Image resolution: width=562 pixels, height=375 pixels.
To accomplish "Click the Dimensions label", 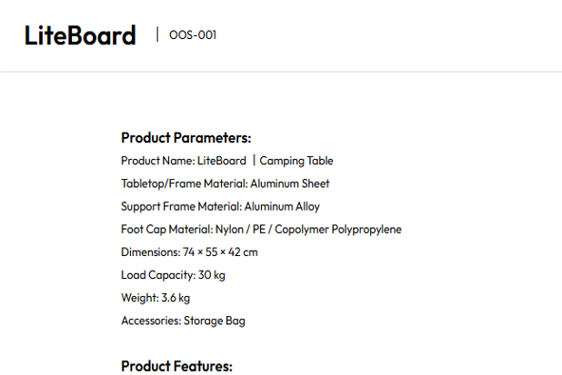I will [150, 252].
